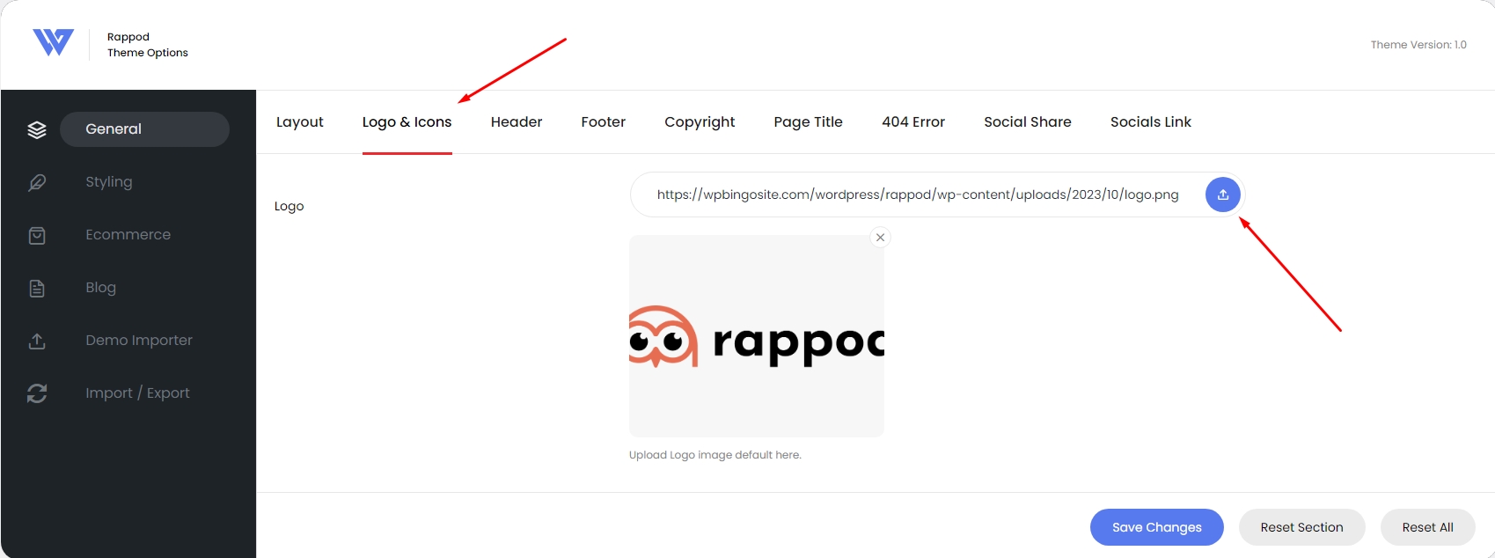Click the Ecommerce shopping bag icon

pos(37,235)
